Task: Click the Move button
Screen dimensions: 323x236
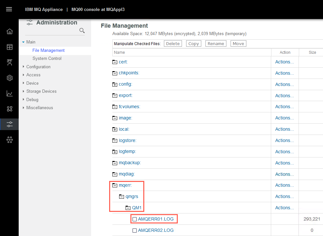Action: click(238, 43)
